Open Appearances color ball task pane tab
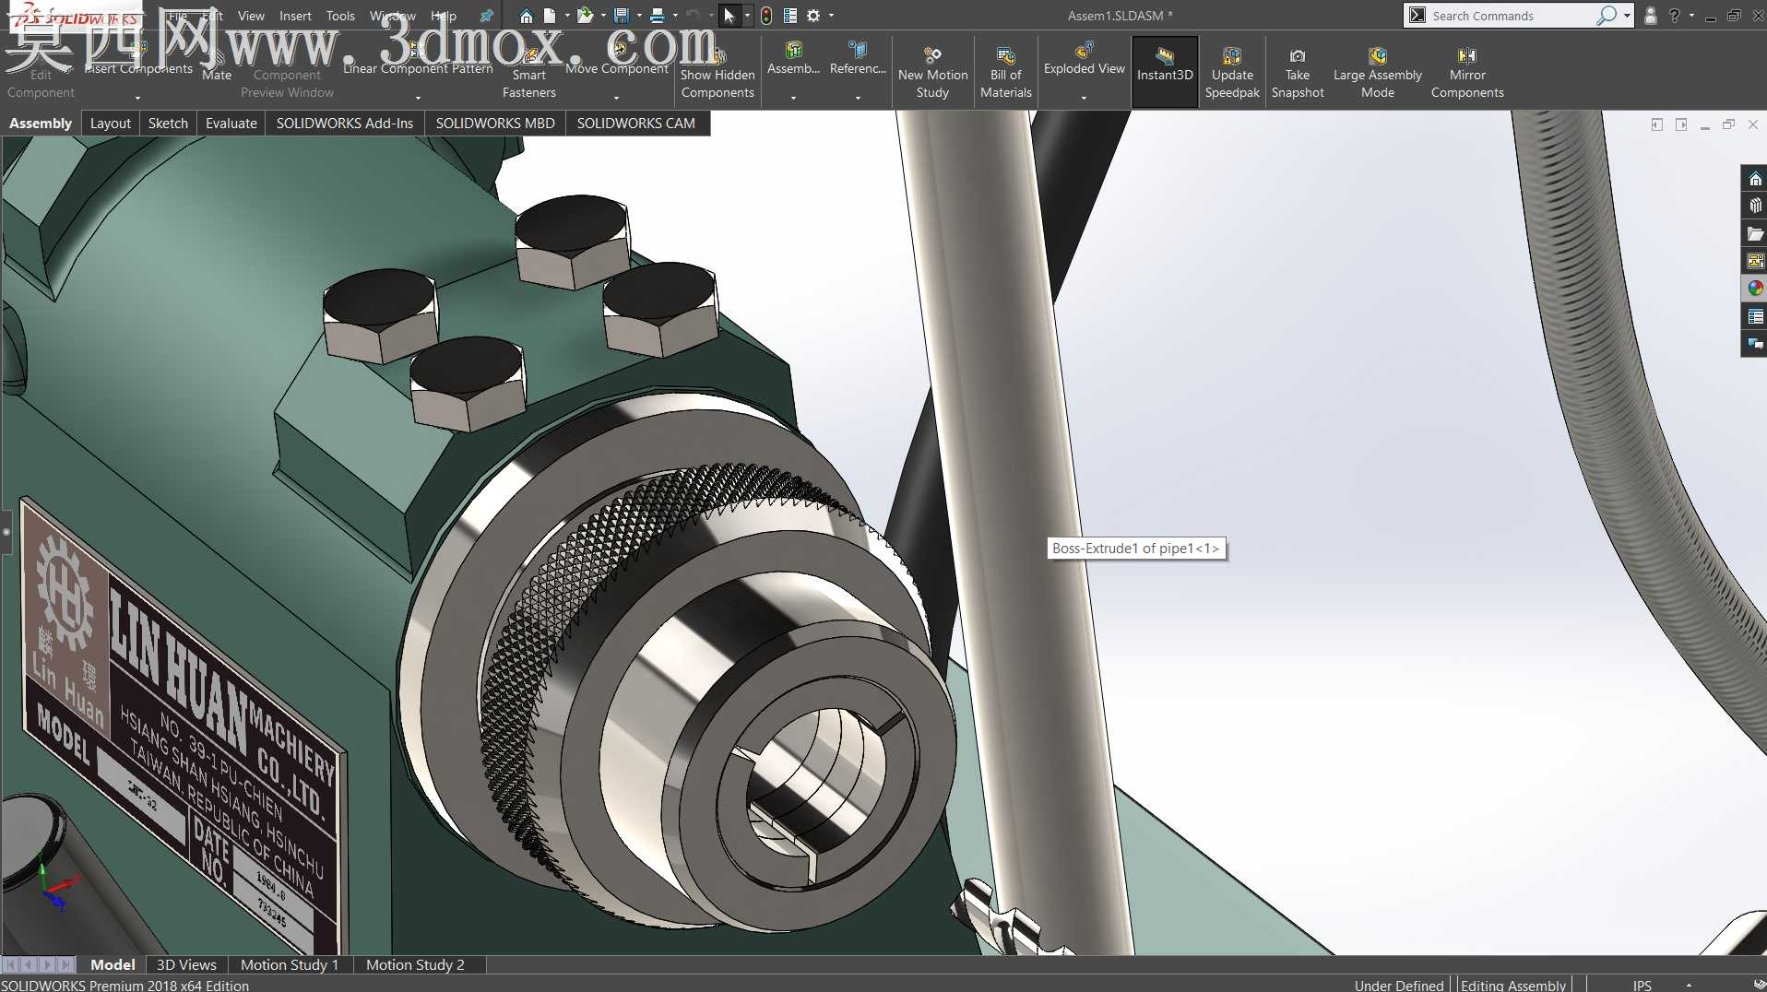The width and height of the screenshot is (1767, 992). (1755, 289)
